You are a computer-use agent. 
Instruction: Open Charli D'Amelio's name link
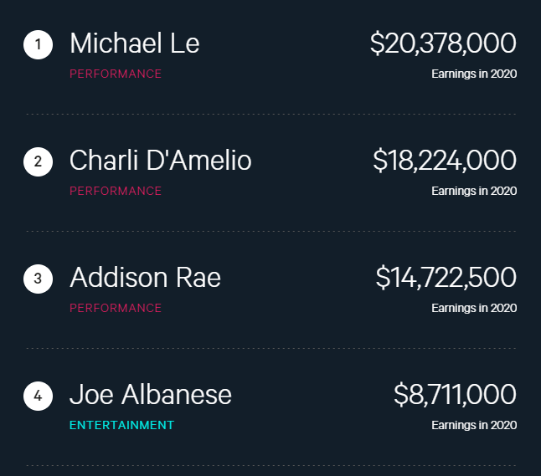tap(160, 161)
